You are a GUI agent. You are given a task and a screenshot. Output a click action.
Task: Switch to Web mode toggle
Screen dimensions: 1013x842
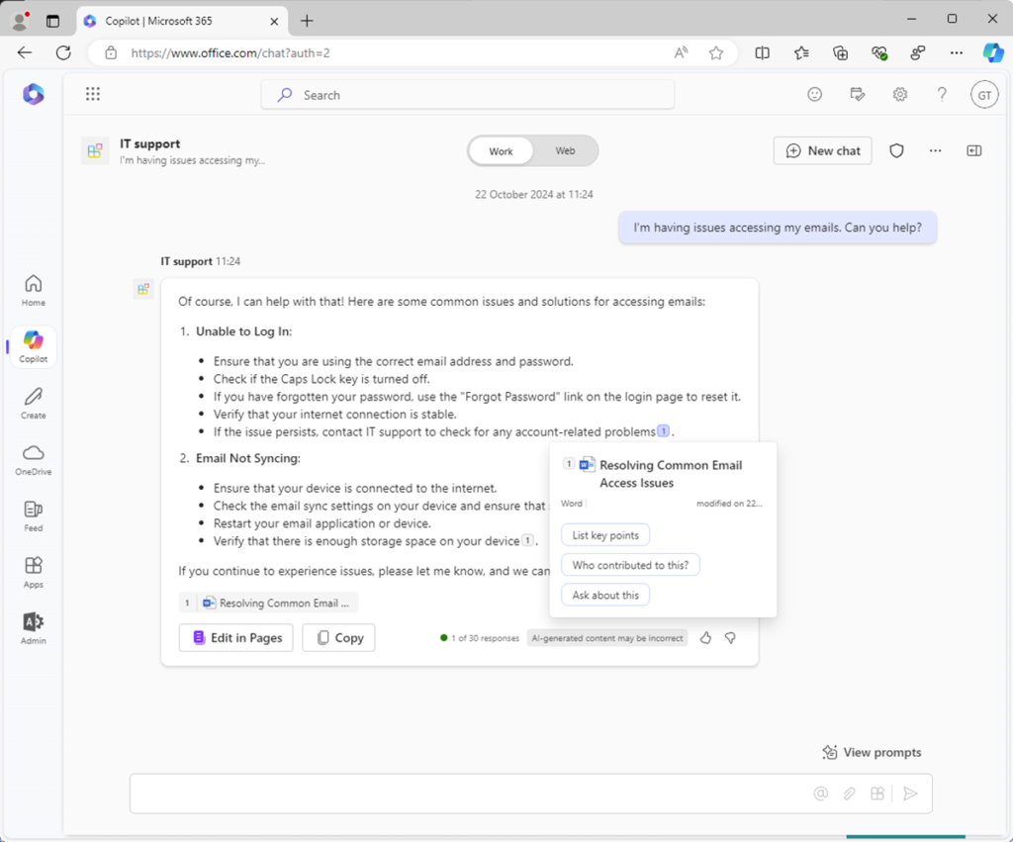(565, 151)
